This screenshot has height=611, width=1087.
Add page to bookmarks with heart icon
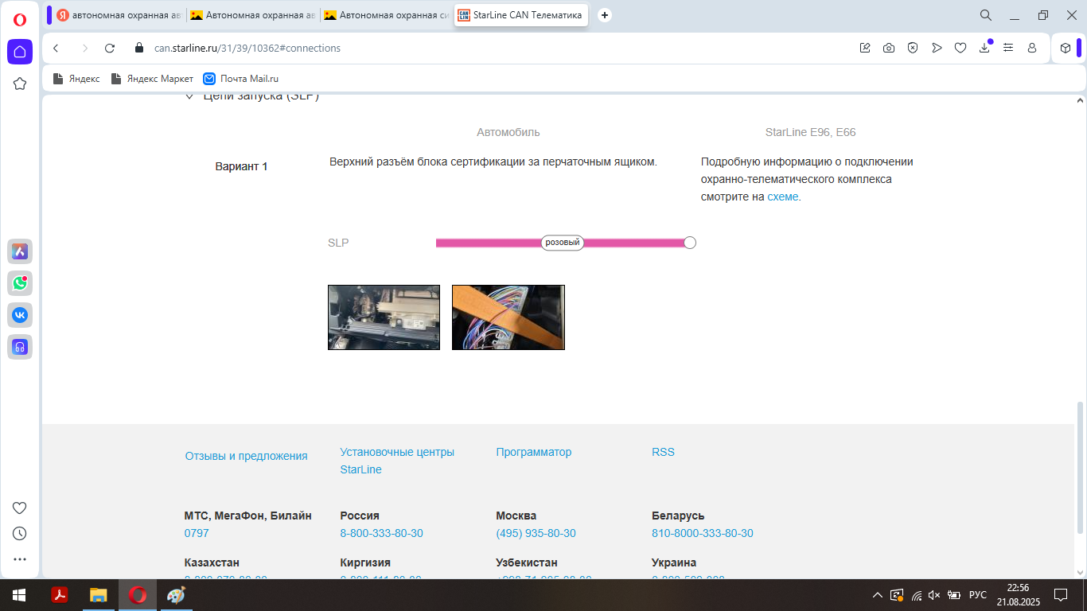(960, 48)
